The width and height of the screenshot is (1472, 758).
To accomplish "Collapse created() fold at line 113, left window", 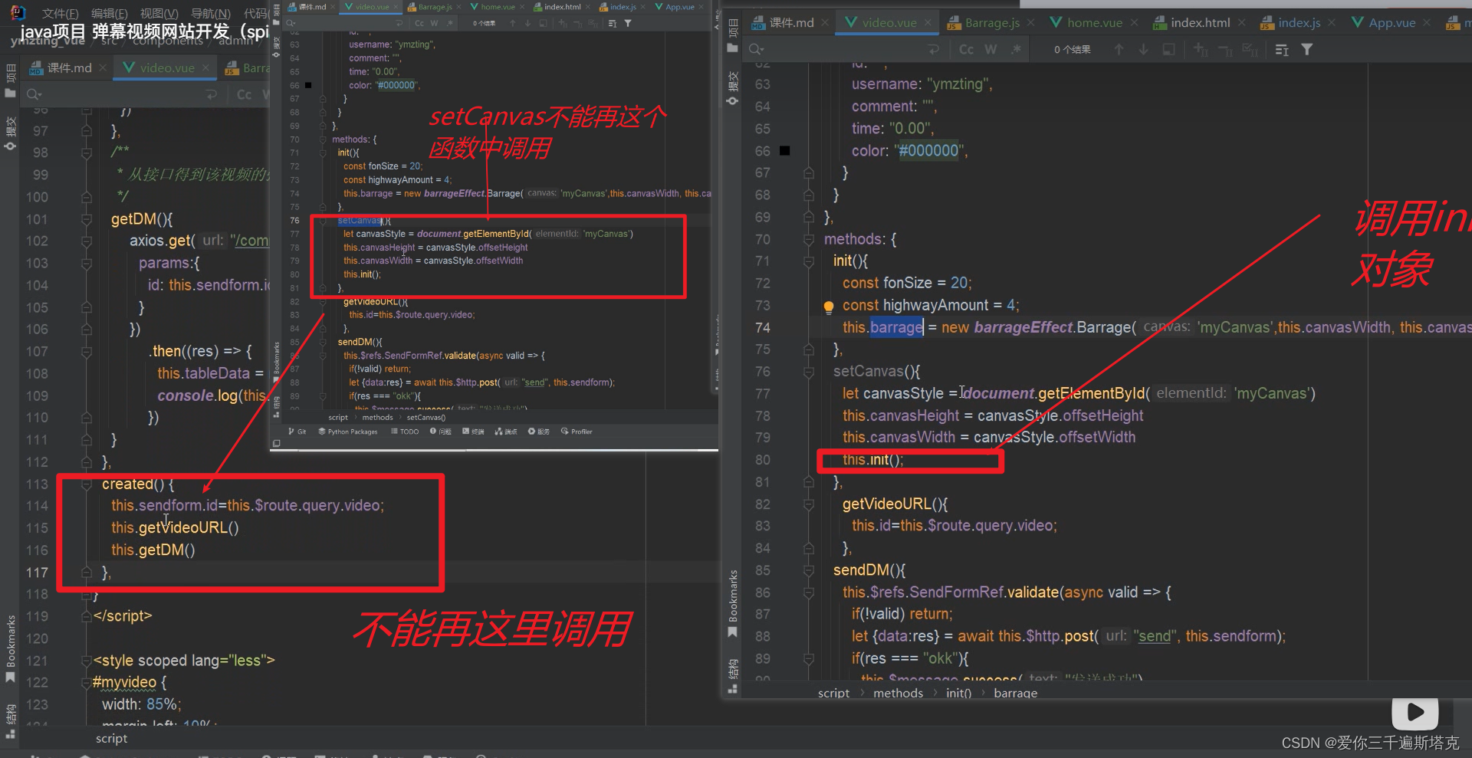I will point(87,485).
